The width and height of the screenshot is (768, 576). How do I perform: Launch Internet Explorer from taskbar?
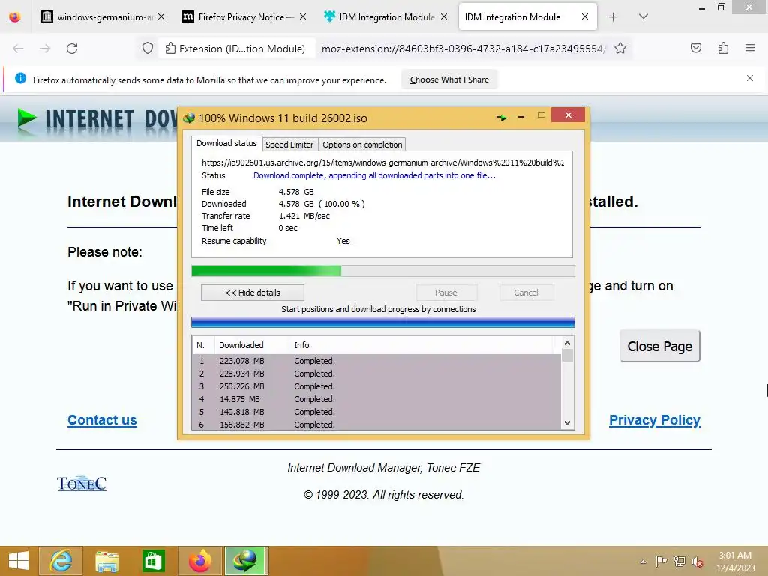(x=61, y=561)
